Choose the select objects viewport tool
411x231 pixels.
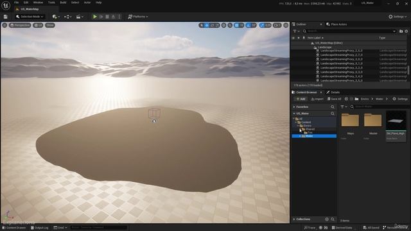point(201,25)
